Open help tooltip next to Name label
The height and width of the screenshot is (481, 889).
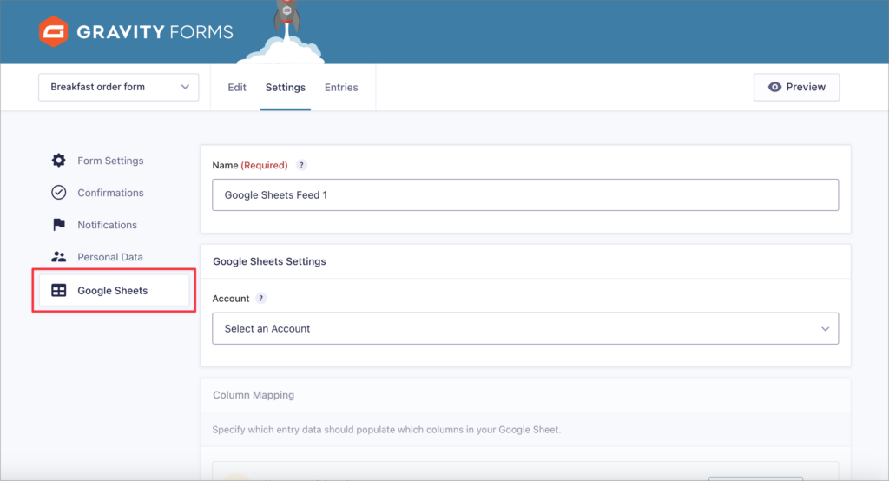point(301,165)
